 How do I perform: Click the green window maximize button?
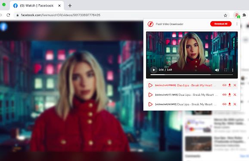(x=3, y=5)
